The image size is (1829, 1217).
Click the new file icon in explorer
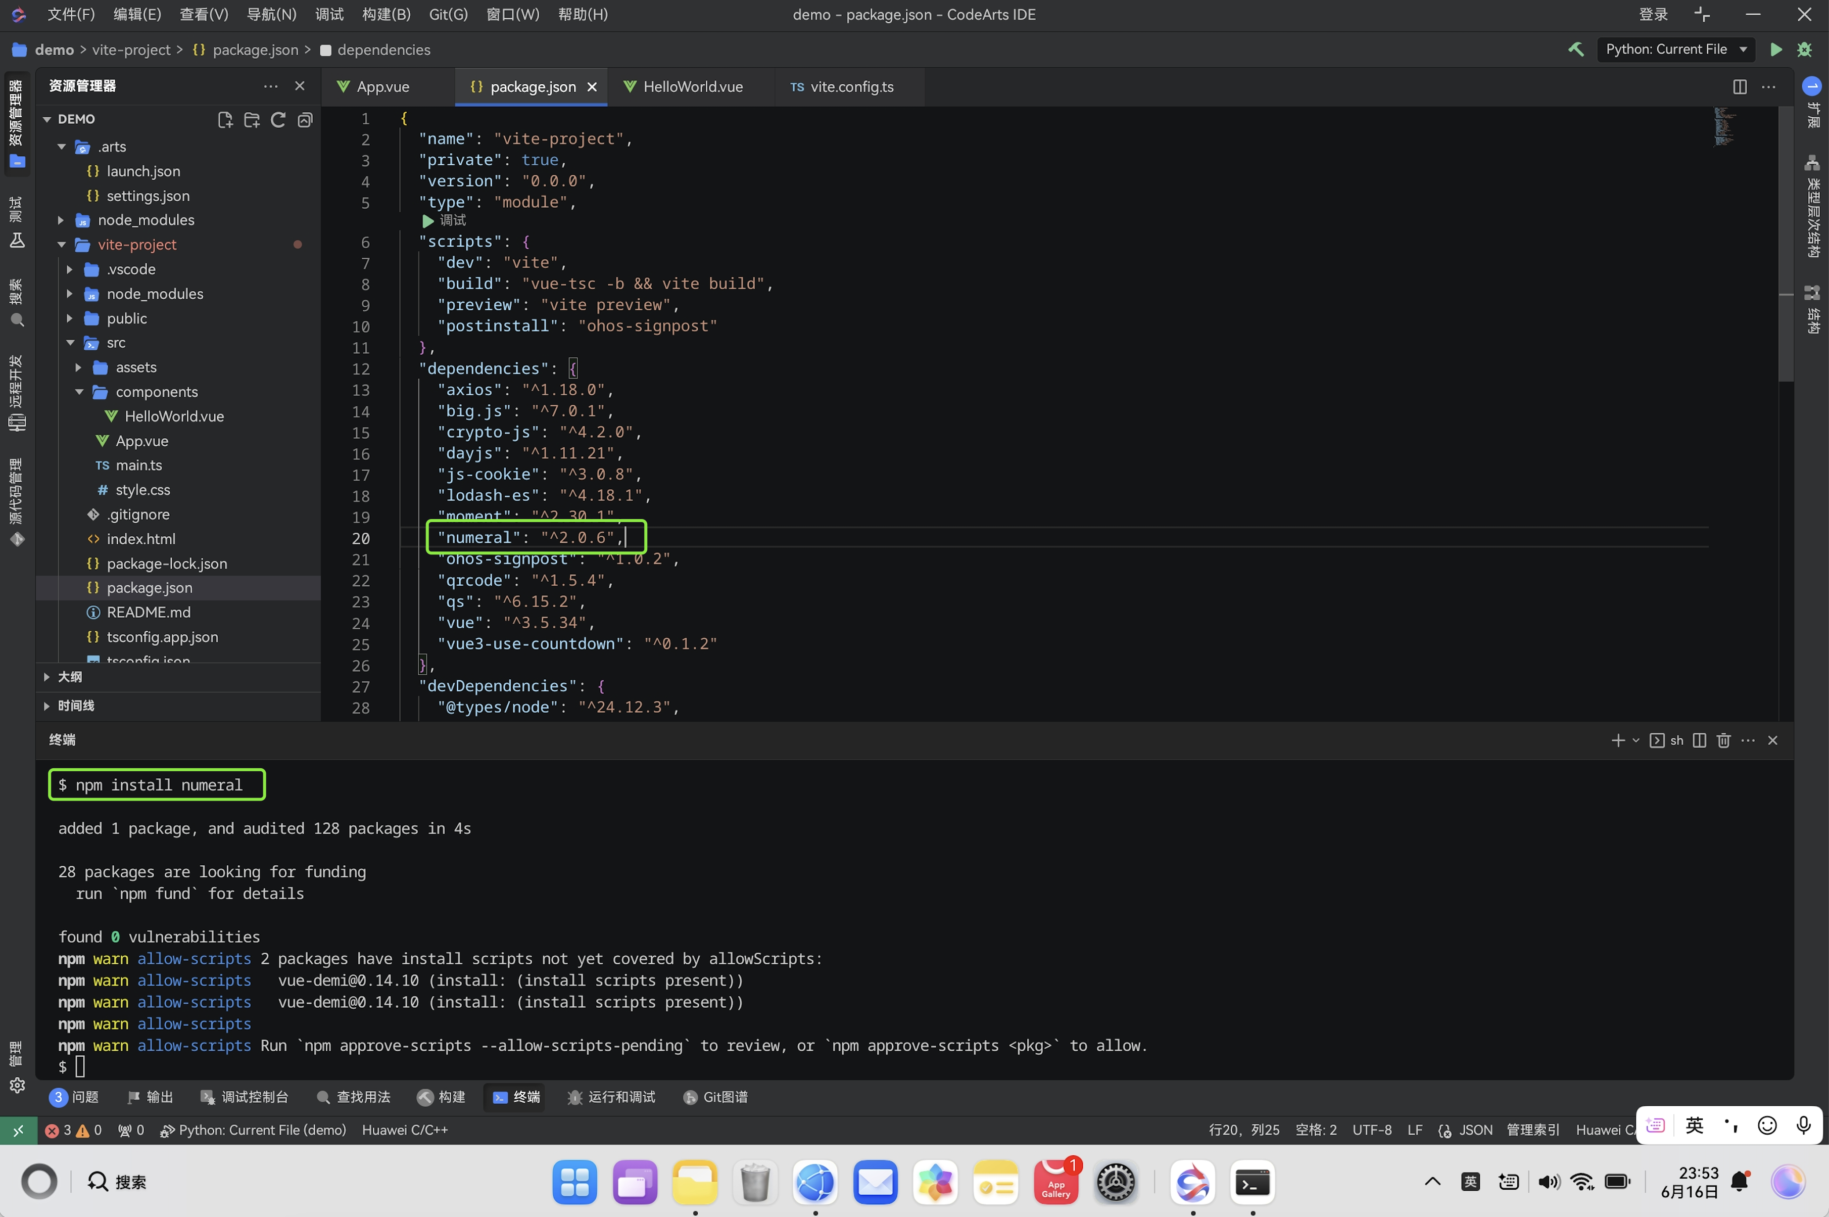[225, 119]
